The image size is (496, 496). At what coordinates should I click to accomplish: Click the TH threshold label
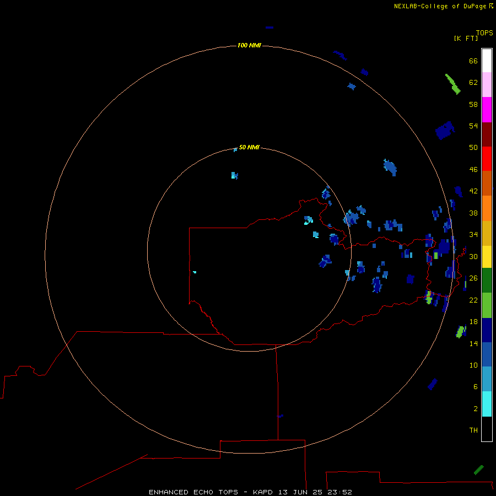click(473, 430)
